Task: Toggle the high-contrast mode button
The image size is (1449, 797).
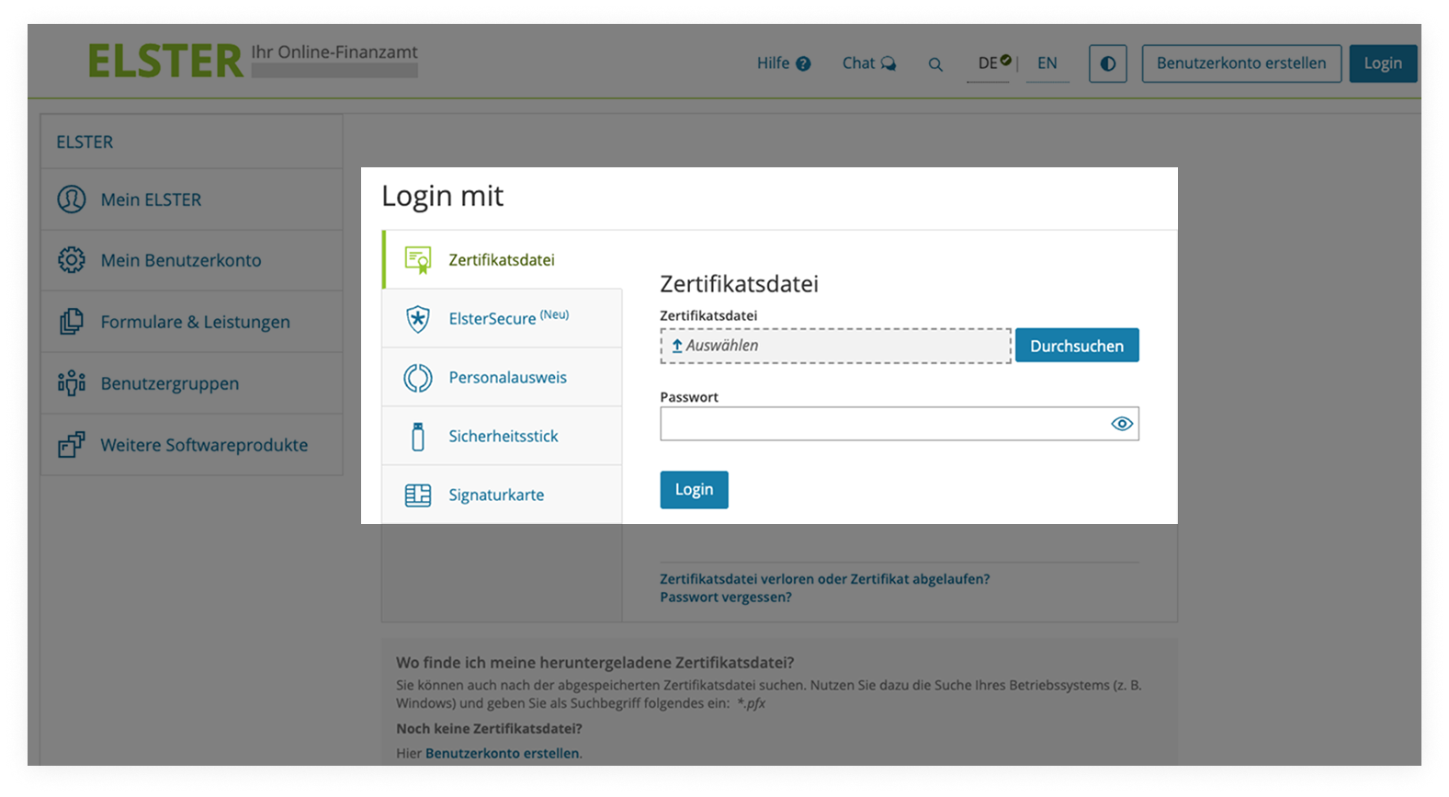Action: [x=1108, y=63]
